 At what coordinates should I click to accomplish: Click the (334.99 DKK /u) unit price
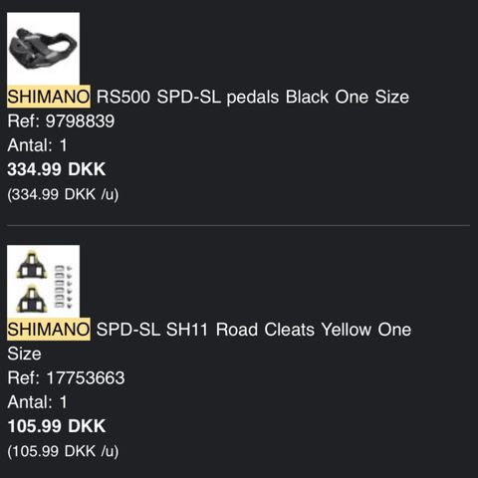(63, 194)
